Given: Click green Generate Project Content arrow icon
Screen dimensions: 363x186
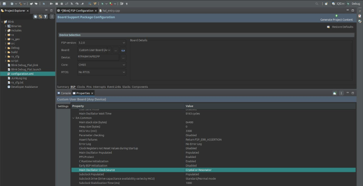Looking at the screenshot, I should (336, 15).
